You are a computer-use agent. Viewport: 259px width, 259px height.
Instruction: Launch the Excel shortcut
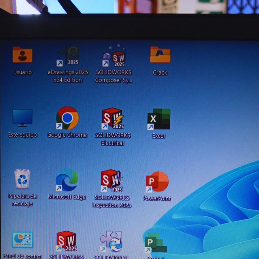tap(159, 119)
